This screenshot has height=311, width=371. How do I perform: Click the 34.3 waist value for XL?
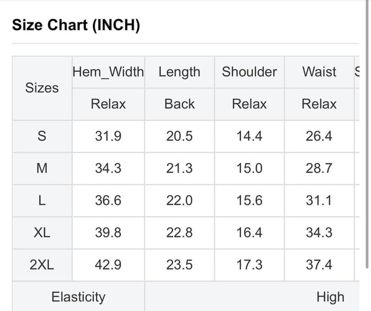(319, 233)
